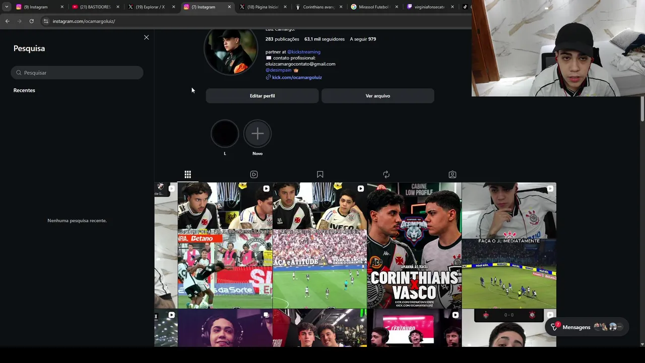This screenshot has width=645, height=363.
Task: View the 63,1 mil seguidores list
Action: pos(325,39)
